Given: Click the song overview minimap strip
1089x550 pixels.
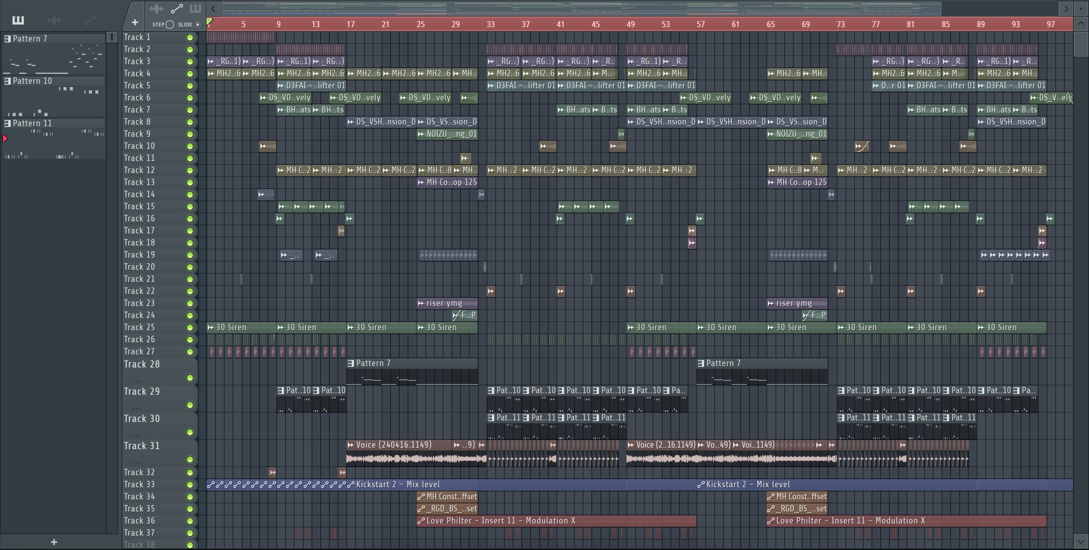Looking at the screenshot, I should (581, 8).
